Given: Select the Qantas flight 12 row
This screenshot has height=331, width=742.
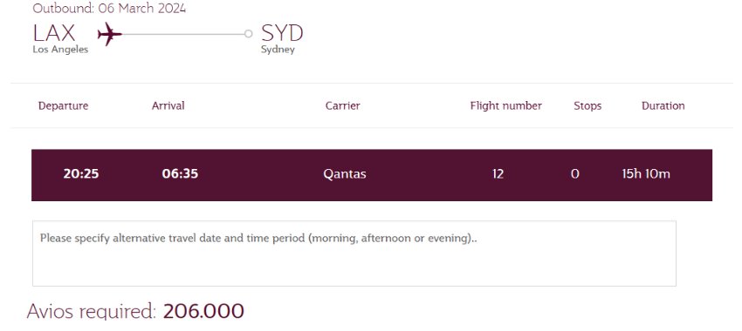Looking at the screenshot, I should (372, 175).
